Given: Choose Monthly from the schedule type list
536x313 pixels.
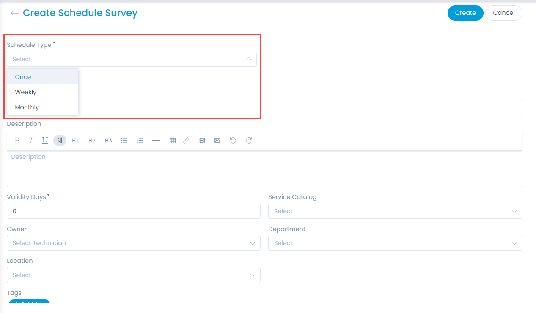Looking at the screenshot, I should [27, 107].
